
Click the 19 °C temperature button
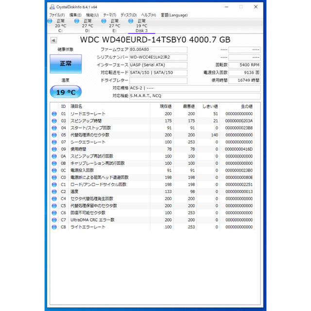[66, 92]
